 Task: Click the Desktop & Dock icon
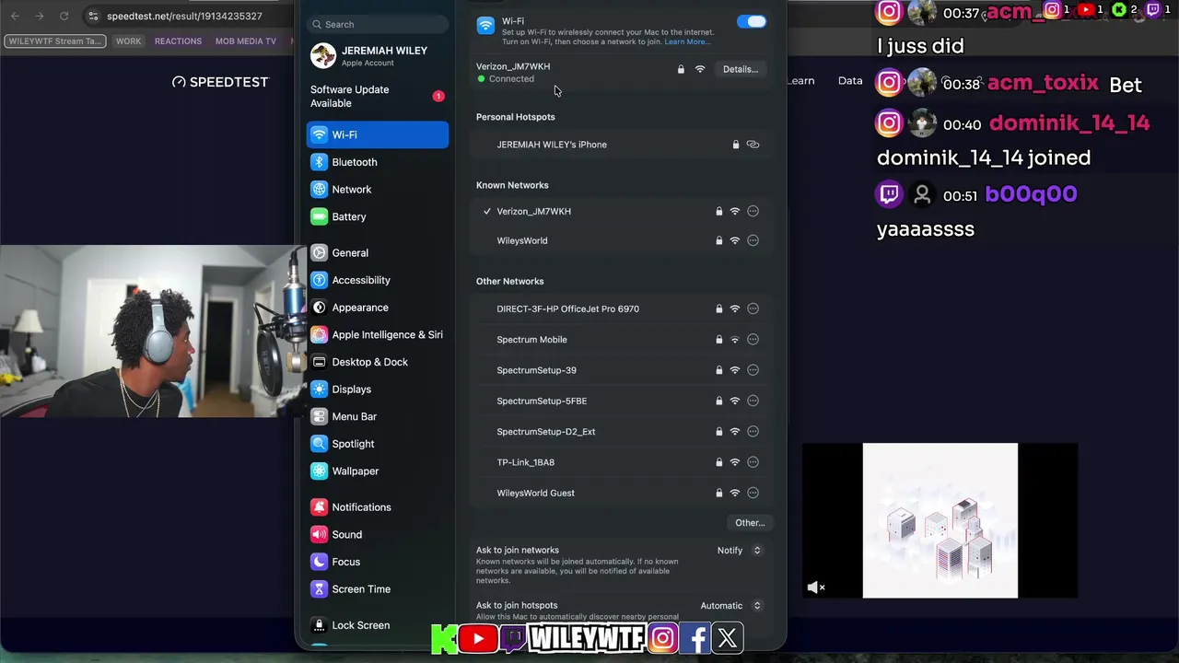(319, 362)
